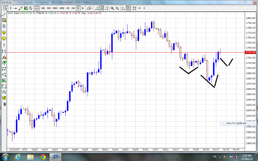The image size is (258, 161).
Task: Switch chart to H1 timeframe
Action: tap(68, 8)
